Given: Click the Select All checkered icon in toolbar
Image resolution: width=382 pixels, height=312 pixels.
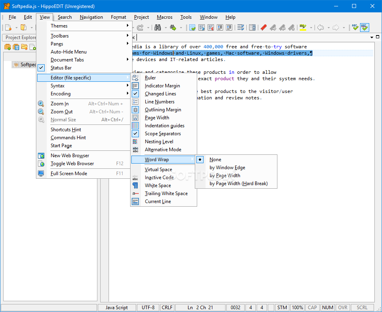Looking at the screenshot, I should 192,28.
